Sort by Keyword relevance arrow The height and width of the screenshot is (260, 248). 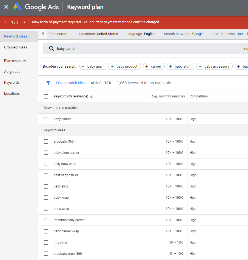(92, 96)
